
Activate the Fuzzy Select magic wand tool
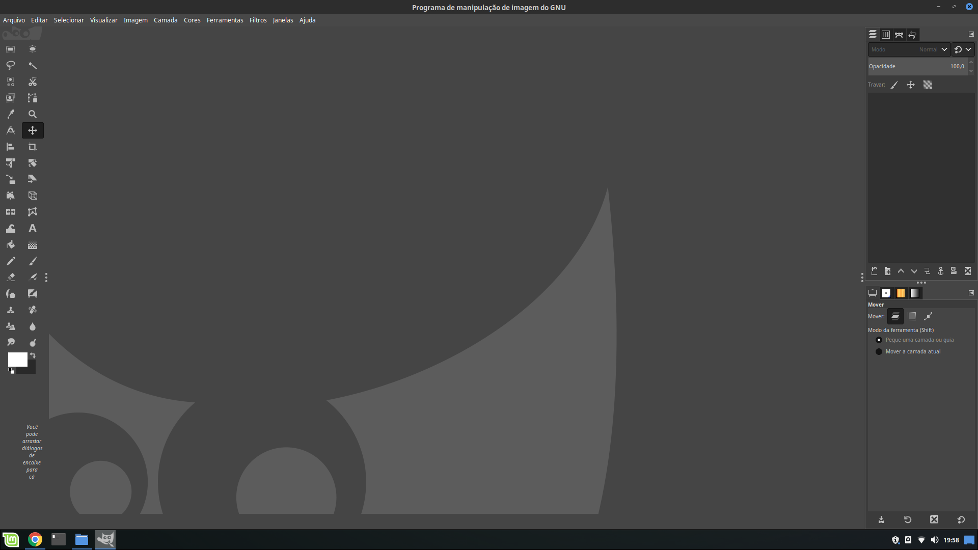pos(33,65)
